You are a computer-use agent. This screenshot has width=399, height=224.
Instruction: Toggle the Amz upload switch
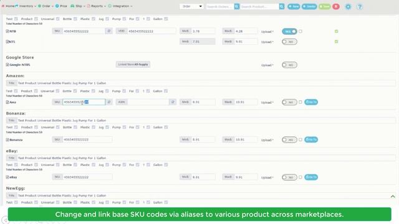289,102
